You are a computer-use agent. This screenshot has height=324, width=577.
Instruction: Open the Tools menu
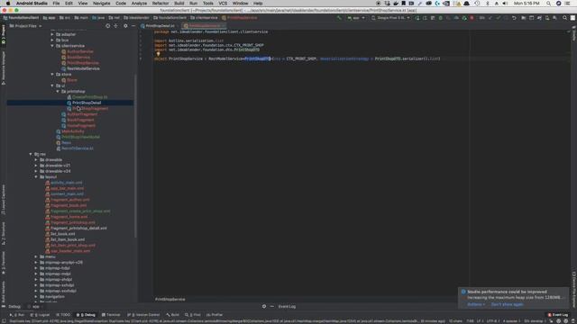coord(208,4)
